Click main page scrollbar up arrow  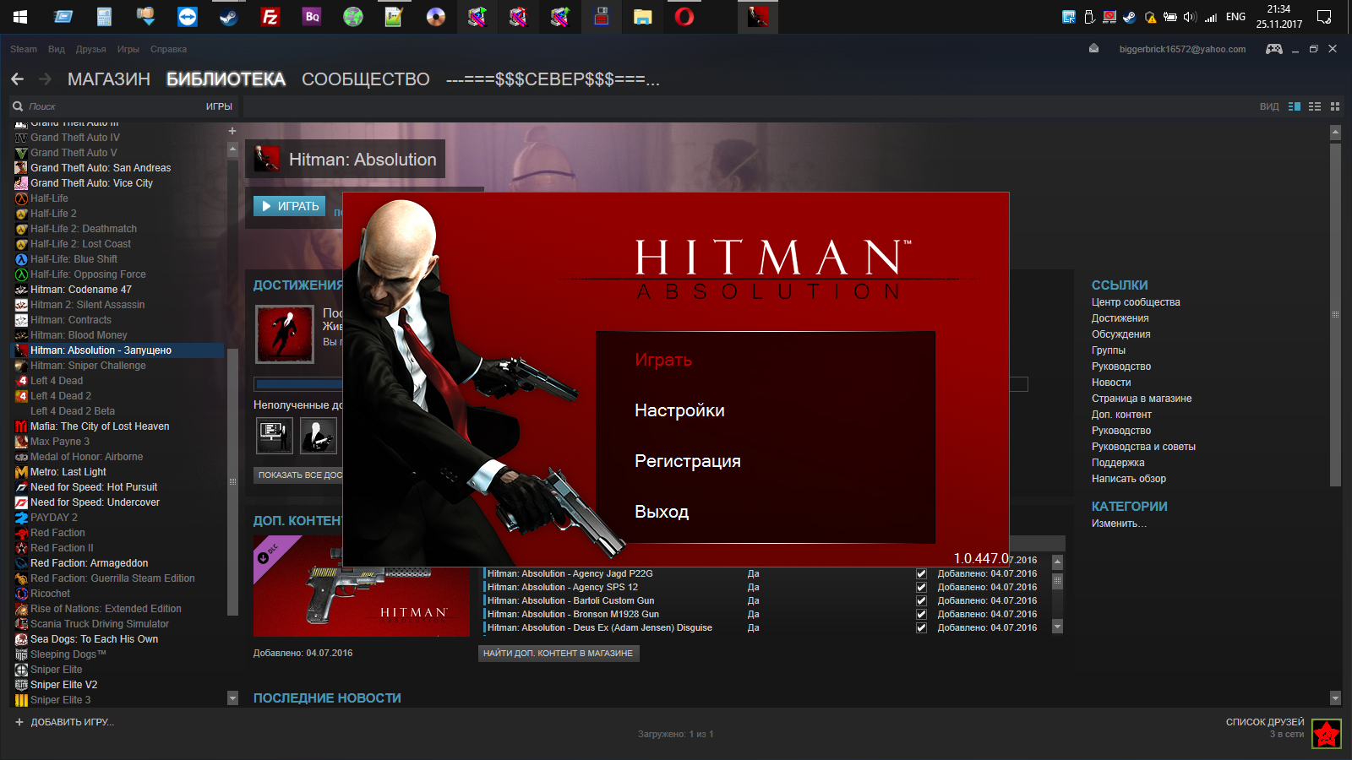[x=1335, y=132]
